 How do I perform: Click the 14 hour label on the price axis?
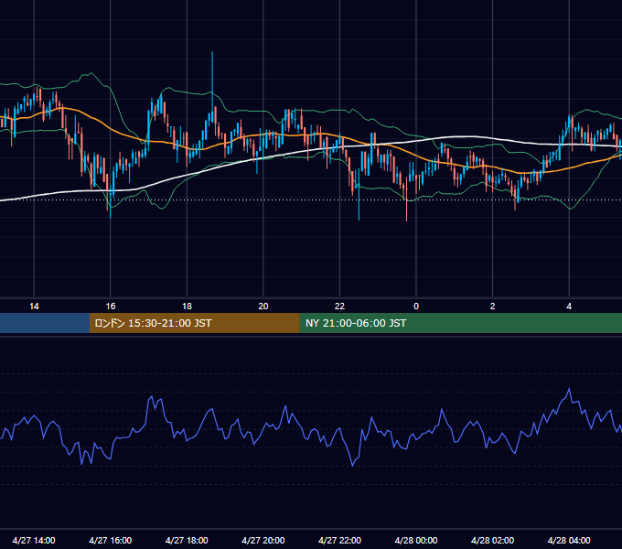tap(34, 307)
